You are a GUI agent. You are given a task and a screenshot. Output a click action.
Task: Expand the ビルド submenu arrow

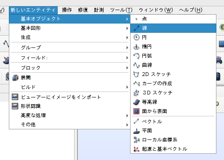tap(127, 87)
